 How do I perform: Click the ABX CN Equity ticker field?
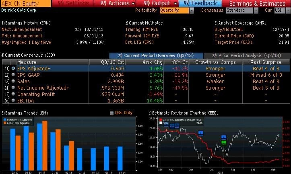25,3
